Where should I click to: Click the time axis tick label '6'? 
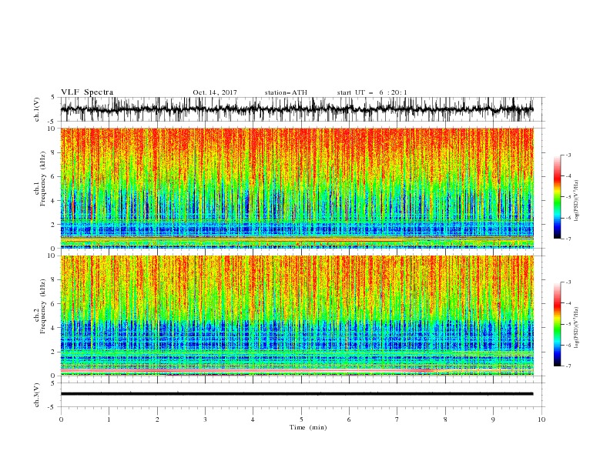[349, 419]
